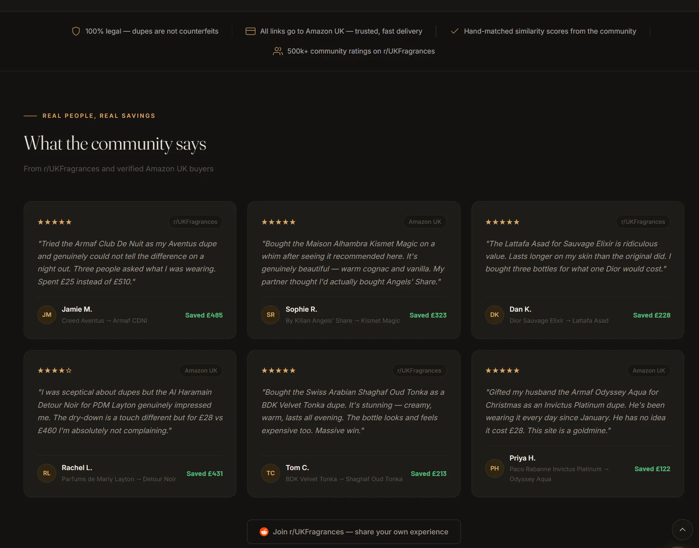This screenshot has width=699, height=548.
Task: Click 500k+ community ratings text
Action: click(361, 51)
